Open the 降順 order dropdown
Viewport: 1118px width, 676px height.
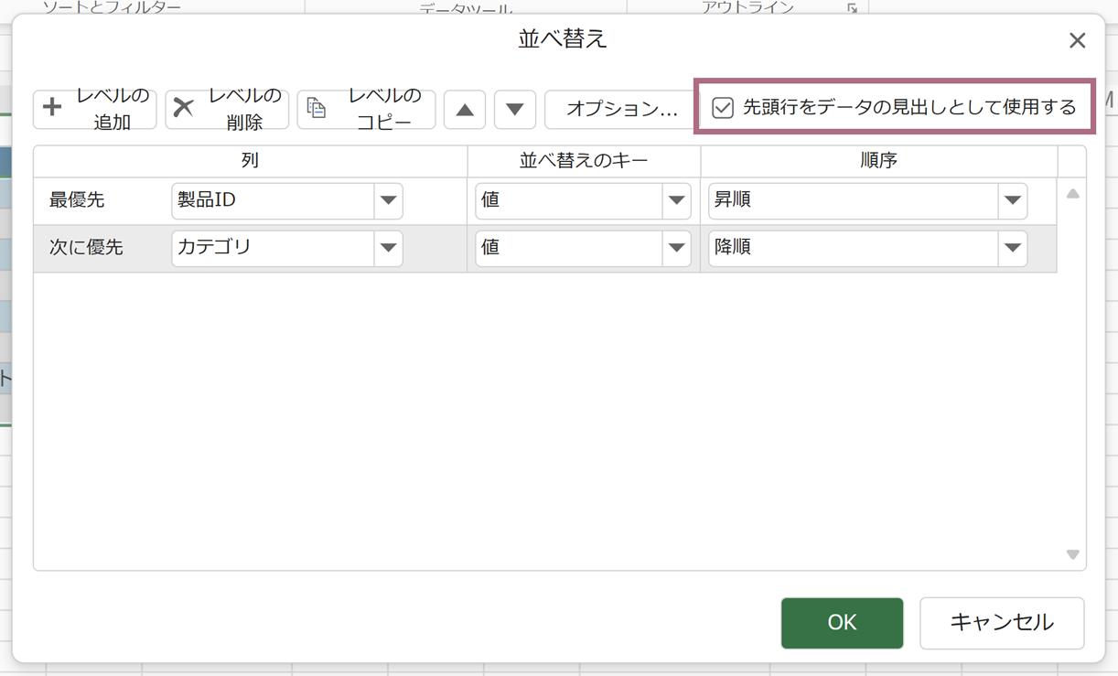point(1012,248)
